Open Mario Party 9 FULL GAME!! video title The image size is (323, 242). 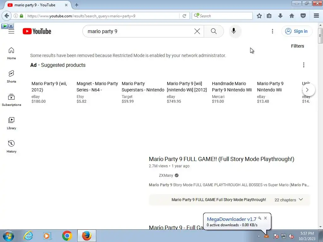pos(221,159)
